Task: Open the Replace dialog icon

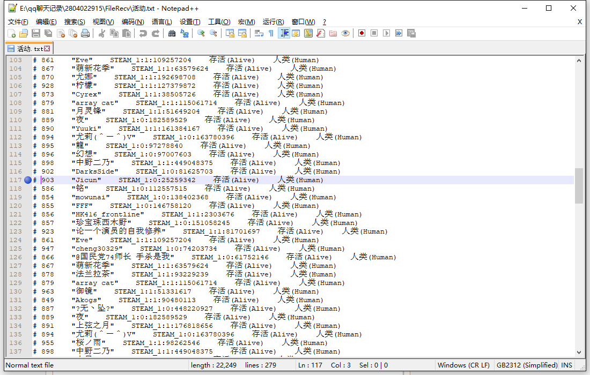Action: pyautogui.click(x=185, y=33)
